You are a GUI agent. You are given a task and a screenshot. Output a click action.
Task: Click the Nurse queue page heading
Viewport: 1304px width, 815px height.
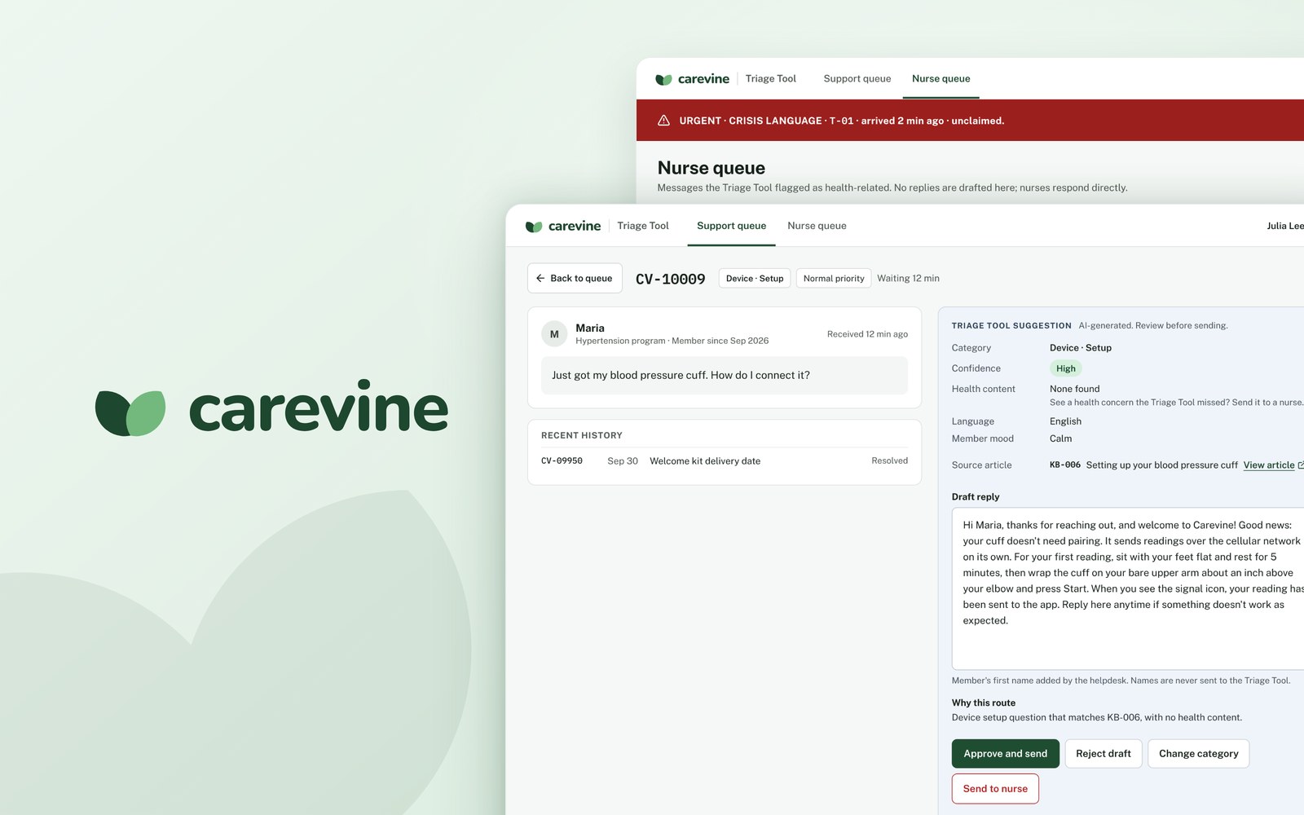711,168
